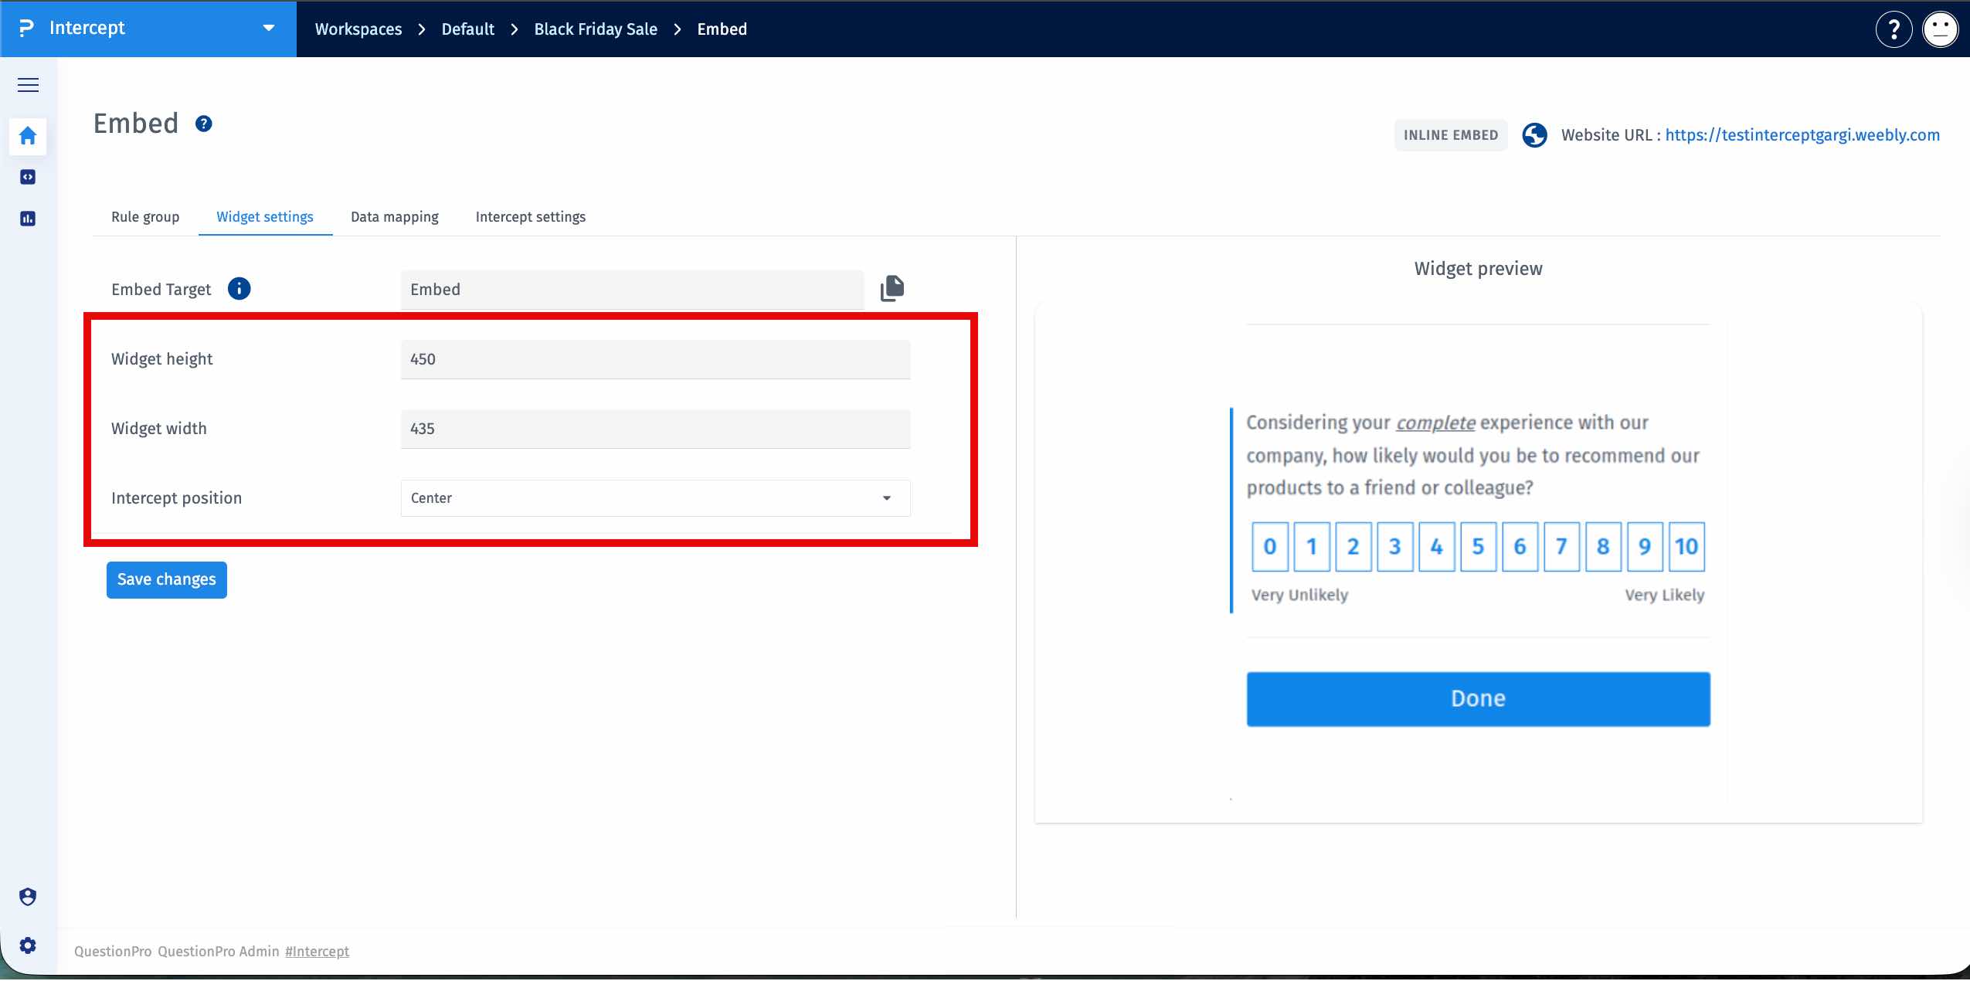
Task: Focus the Widget width field
Action: tap(655, 429)
